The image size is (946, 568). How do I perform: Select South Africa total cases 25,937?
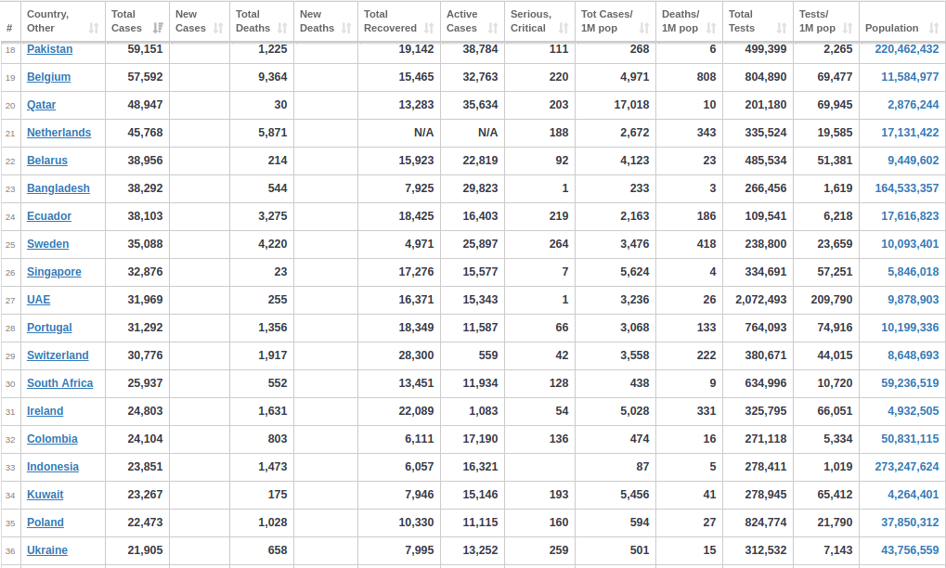point(145,383)
